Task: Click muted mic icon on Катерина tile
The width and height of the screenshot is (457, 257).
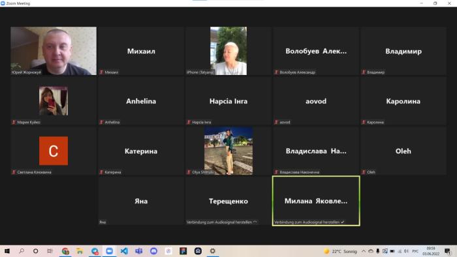Action: click(101, 172)
